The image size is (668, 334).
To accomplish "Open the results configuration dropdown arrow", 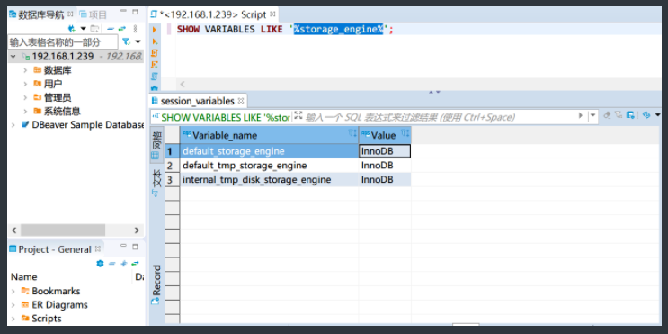I will 657,115.
